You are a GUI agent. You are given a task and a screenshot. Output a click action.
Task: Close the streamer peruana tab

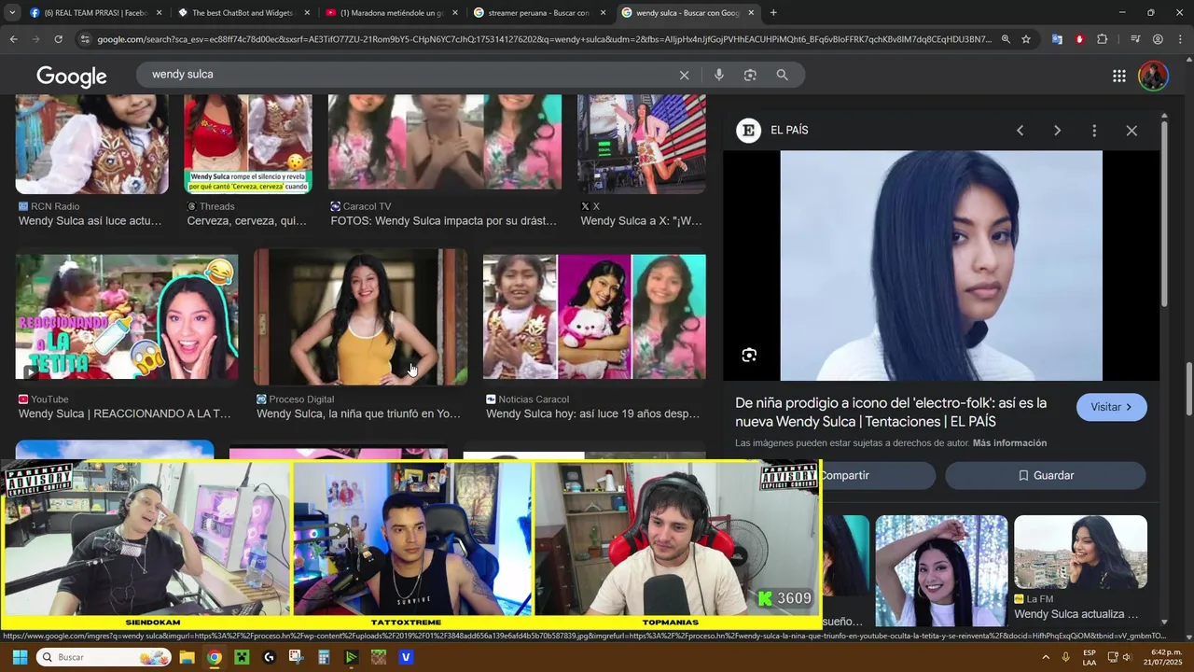603,13
